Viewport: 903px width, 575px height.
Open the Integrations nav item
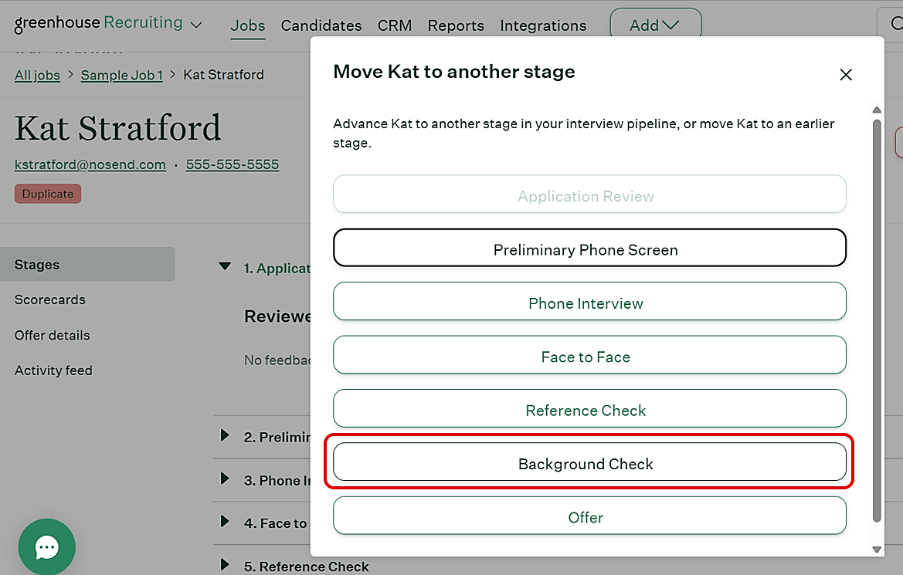pos(543,26)
